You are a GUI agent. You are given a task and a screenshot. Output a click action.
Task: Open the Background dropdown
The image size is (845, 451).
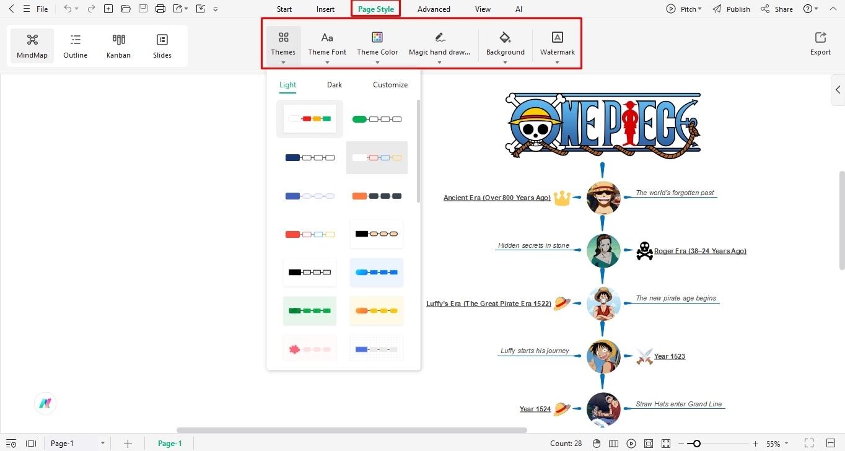coord(505,46)
